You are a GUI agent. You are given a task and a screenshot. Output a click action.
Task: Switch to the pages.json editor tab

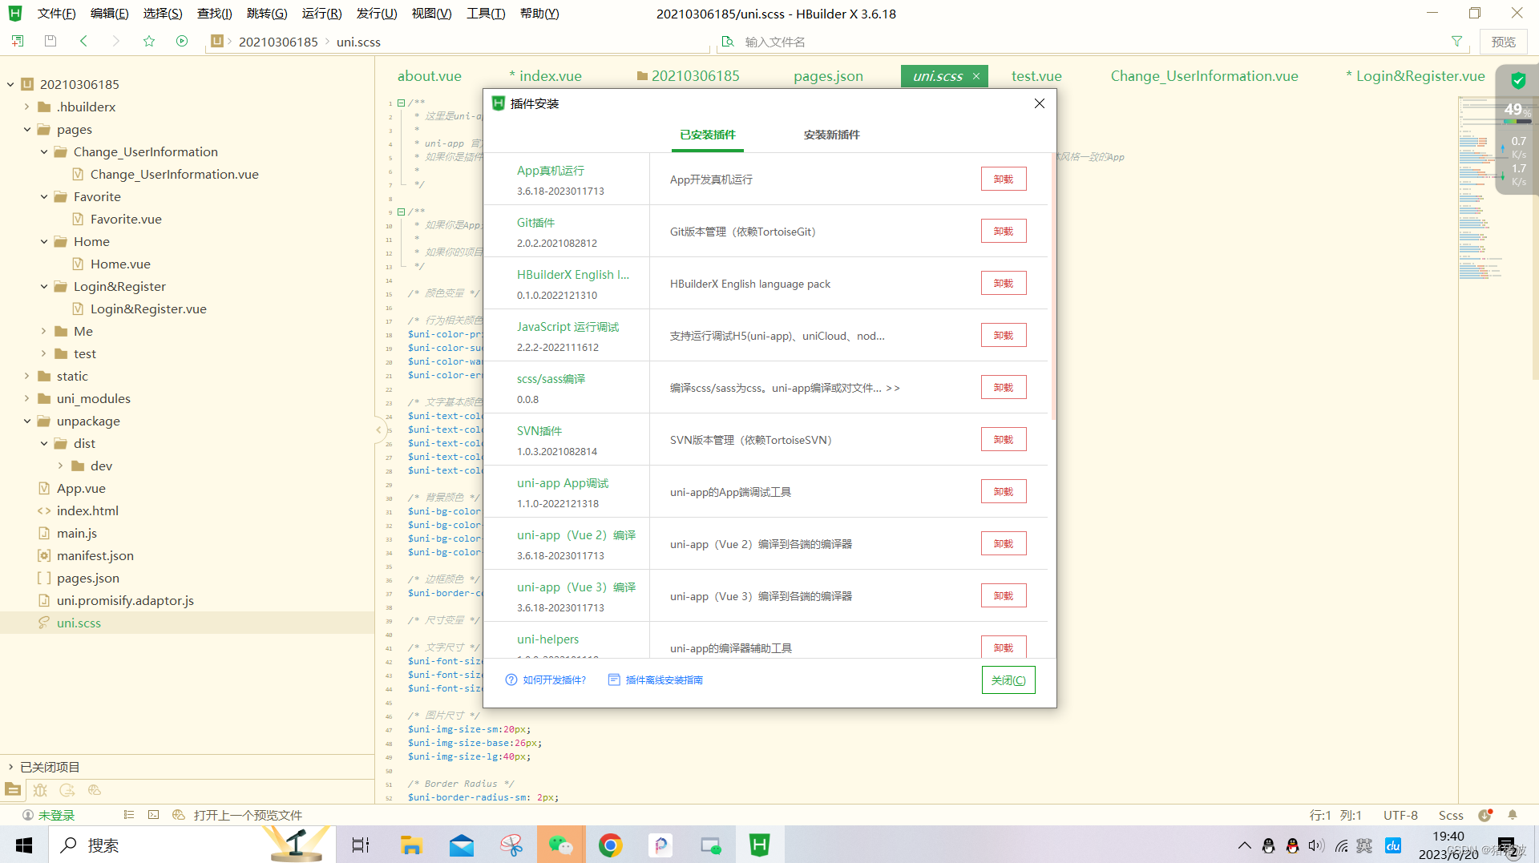click(x=828, y=76)
